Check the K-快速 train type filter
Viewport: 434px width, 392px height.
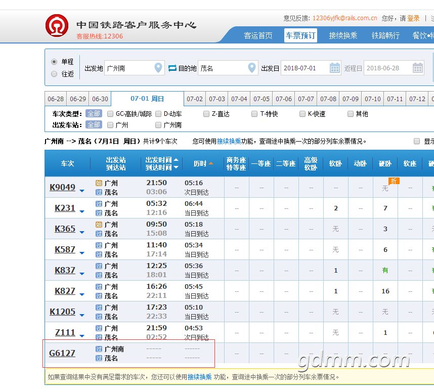tap(302, 114)
